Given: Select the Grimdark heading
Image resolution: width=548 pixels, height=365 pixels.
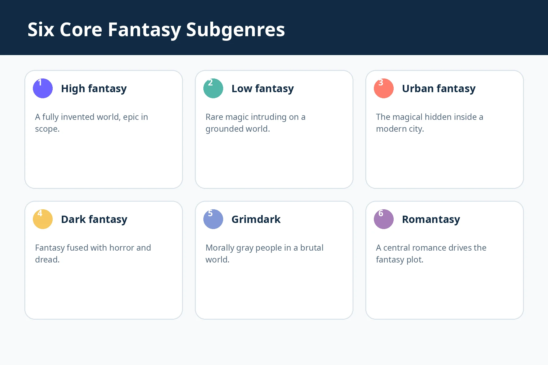Looking at the screenshot, I should 256,219.
